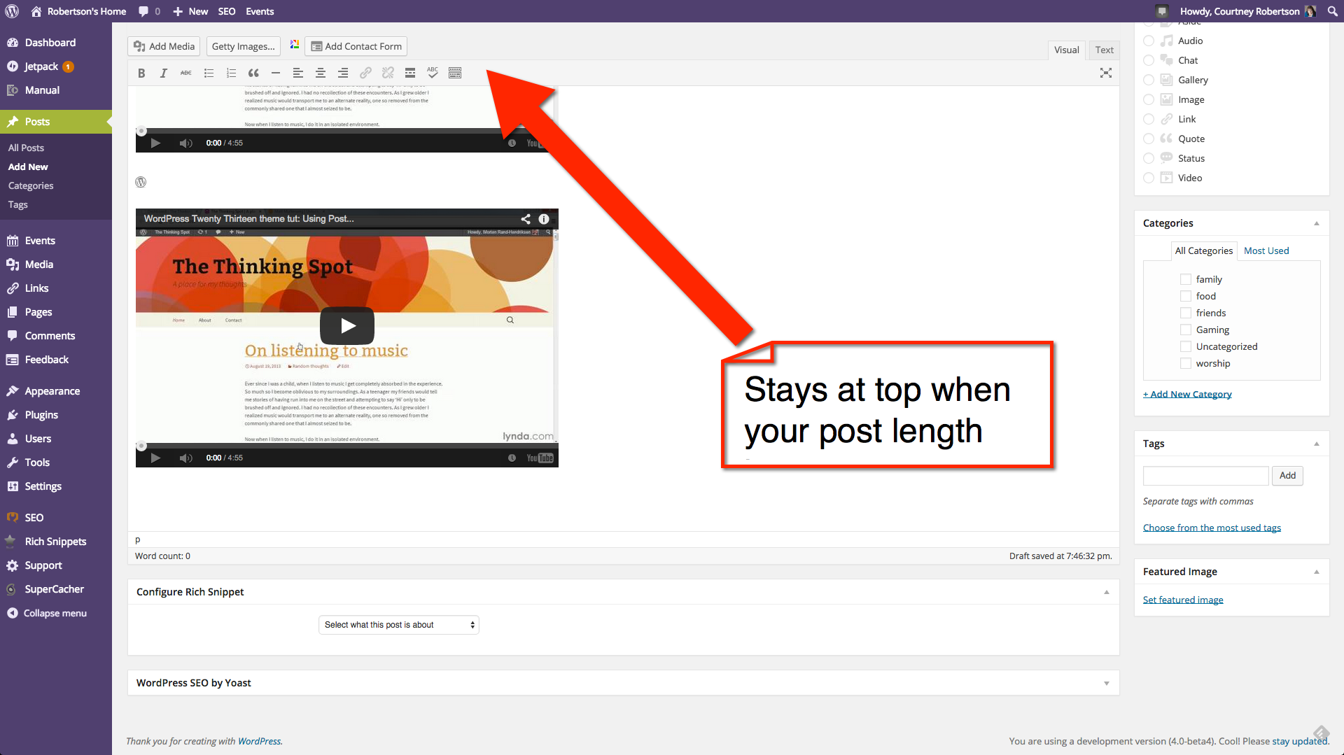1344x755 pixels.
Task: Click the colorful icon beside Getty Images
Action: [295, 45]
